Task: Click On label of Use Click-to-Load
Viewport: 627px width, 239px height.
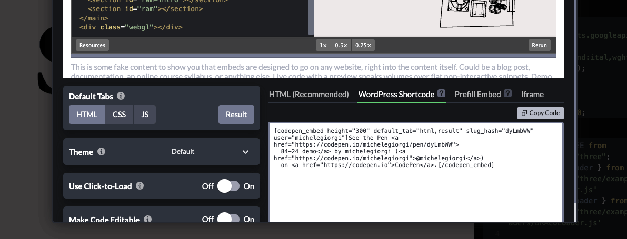Action: (x=248, y=186)
